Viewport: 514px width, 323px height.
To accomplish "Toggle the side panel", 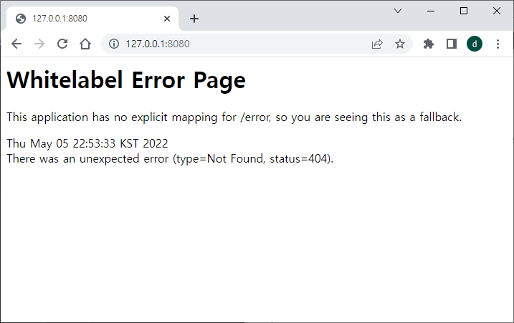I will tap(452, 44).
